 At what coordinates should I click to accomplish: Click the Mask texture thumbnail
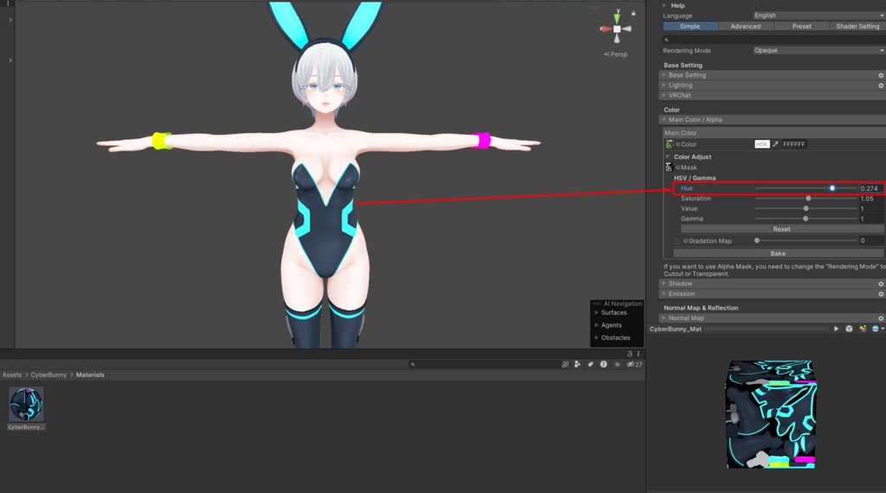tap(669, 167)
